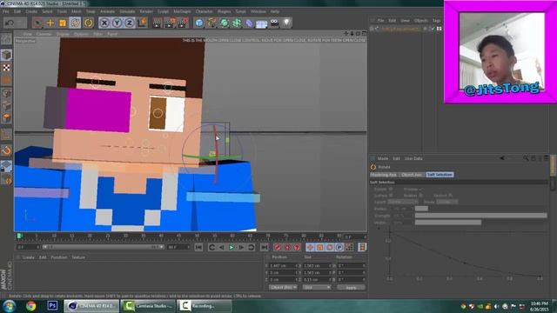The height and width of the screenshot is (313, 557).
Task: Toggle X axis lock
Action: (x=104, y=23)
